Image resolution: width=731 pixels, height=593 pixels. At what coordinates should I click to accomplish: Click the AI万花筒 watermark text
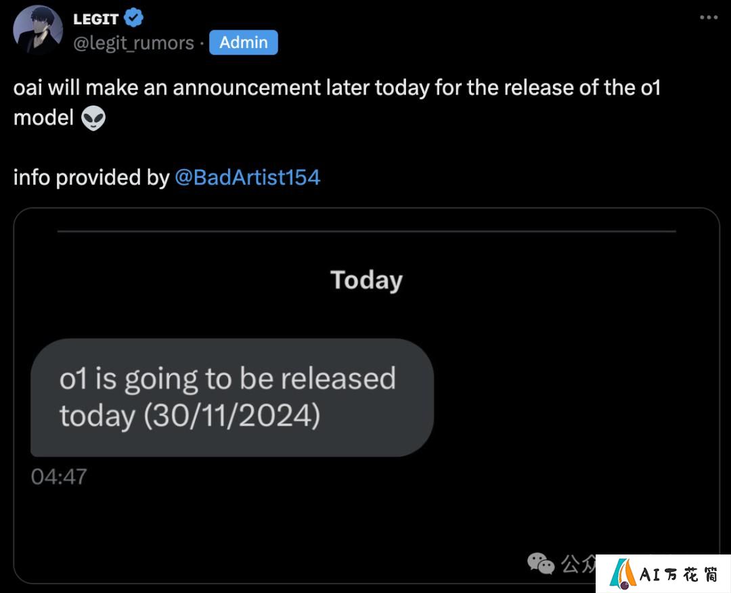click(x=679, y=574)
